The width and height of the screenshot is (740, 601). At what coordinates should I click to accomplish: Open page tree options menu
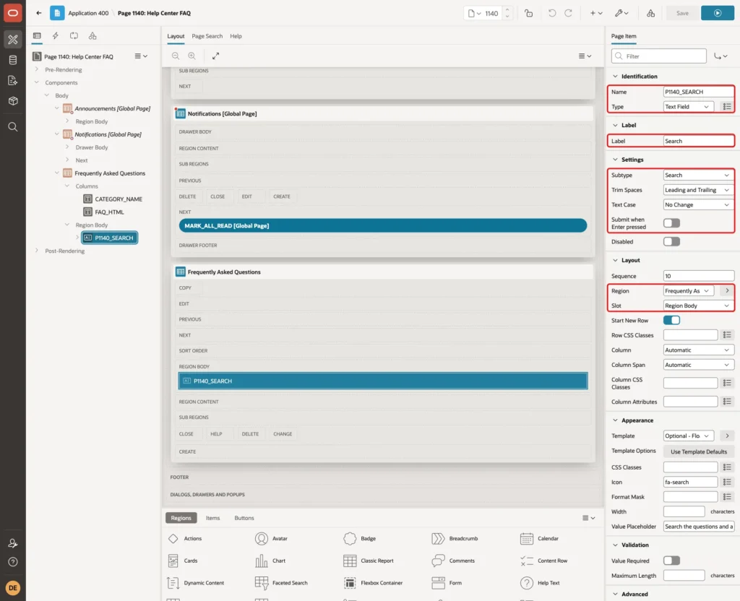point(141,56)
